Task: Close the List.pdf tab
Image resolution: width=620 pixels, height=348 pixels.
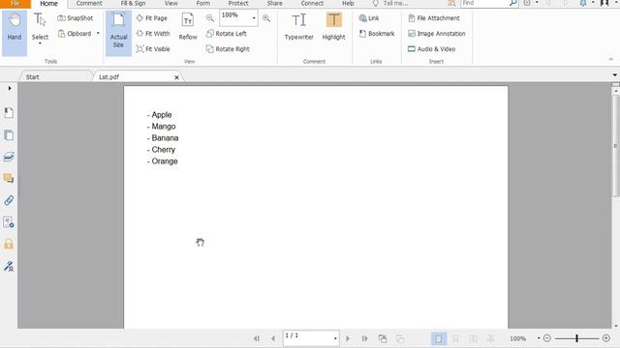Action: coord(176,77)
